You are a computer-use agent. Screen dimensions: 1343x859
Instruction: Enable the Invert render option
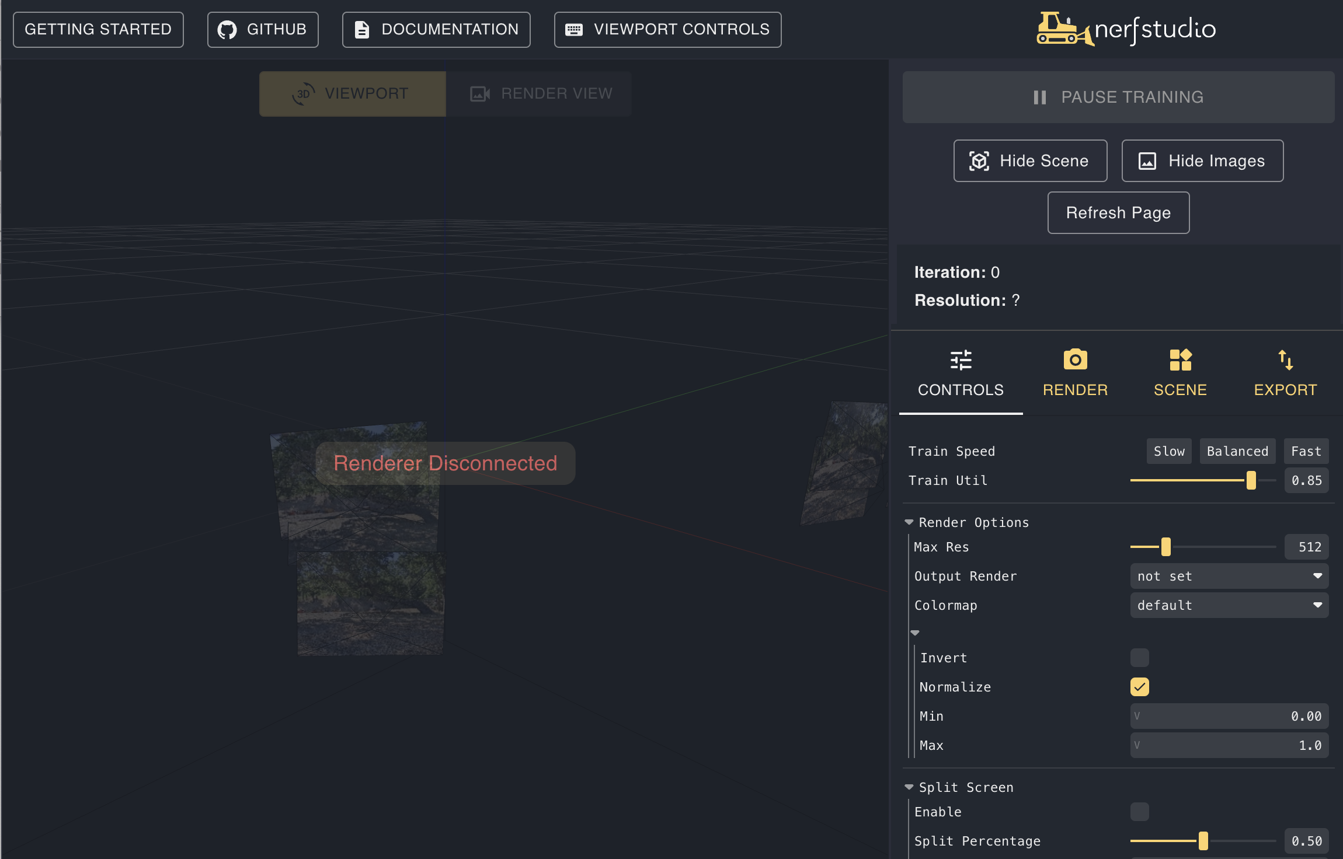pyautogui.click(x=1139, y=657)
